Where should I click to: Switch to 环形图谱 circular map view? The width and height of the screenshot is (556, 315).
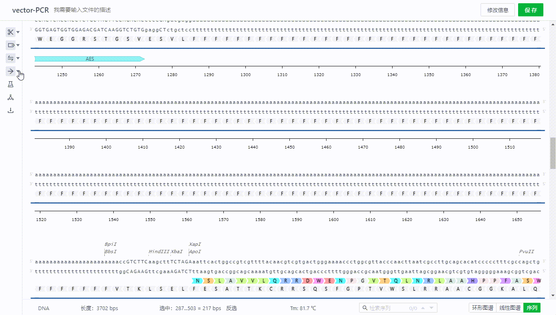point(482,308)
